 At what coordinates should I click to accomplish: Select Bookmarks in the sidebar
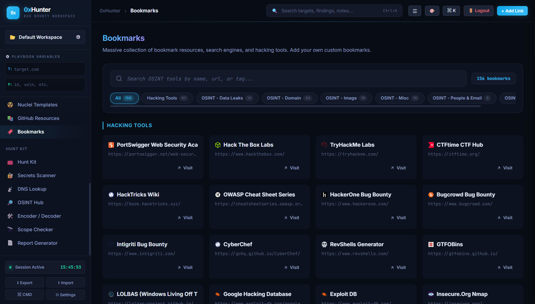point(31,132)
